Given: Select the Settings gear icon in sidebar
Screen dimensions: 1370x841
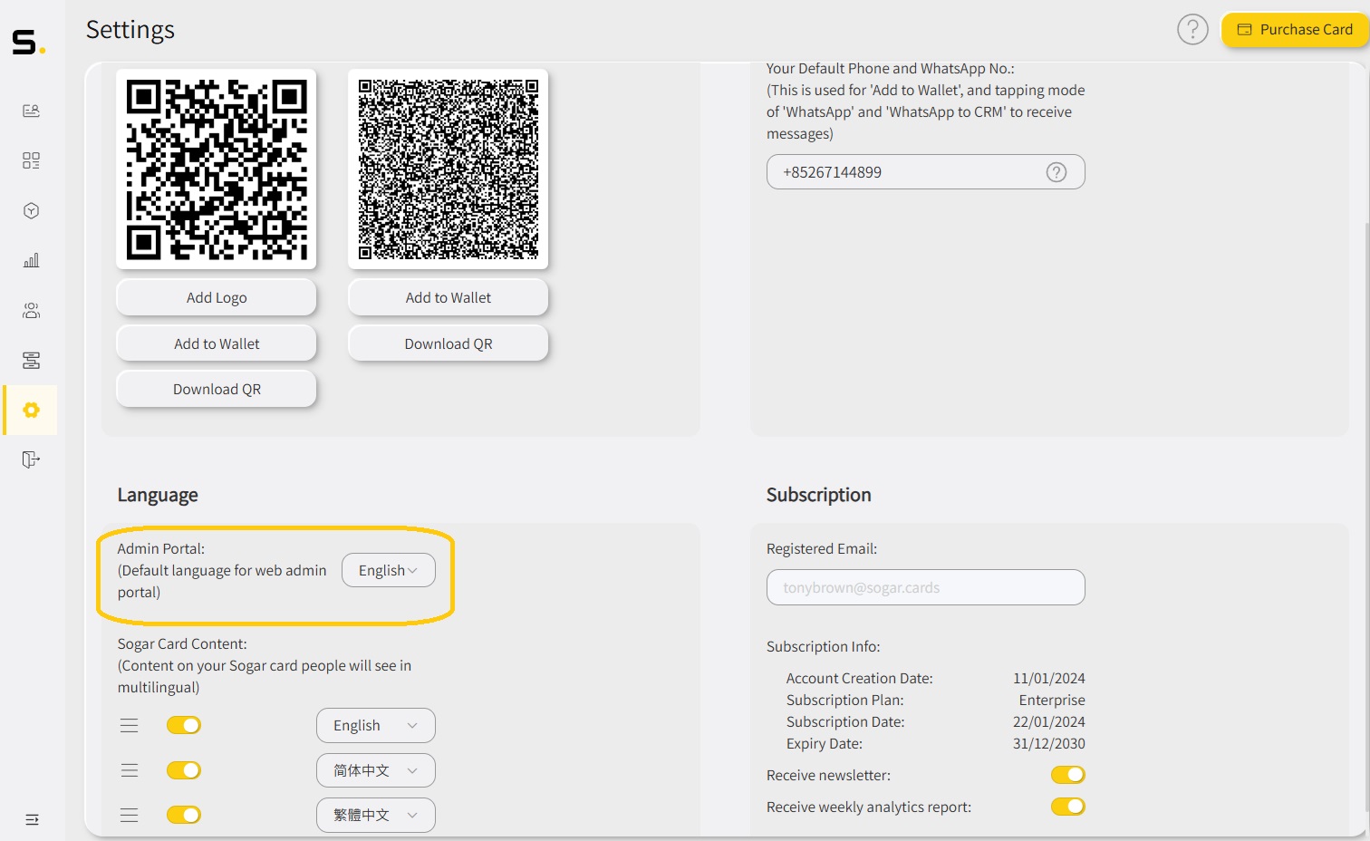Looking at the screenshot, I should [31, 410].
